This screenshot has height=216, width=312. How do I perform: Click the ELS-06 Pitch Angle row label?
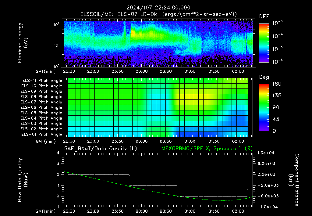41,108
